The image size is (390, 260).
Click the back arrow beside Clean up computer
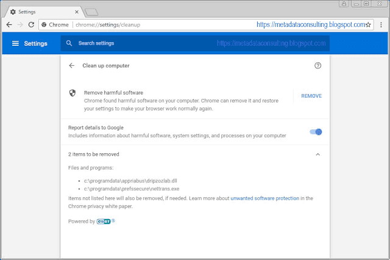click(x=72, y=65)
